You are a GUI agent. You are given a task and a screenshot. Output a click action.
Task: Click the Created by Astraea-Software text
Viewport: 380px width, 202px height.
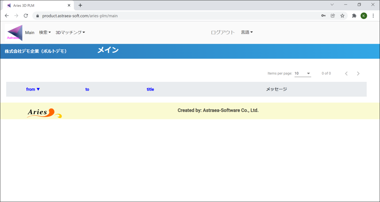pyautogui.click(x=218, y=110)
